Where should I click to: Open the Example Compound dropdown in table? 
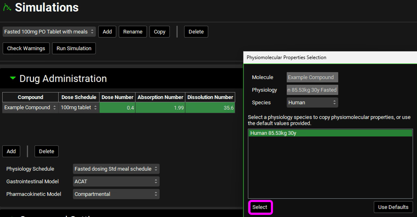click(30, 107)
